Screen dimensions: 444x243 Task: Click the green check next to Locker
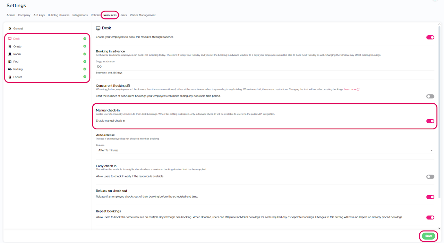85,77
